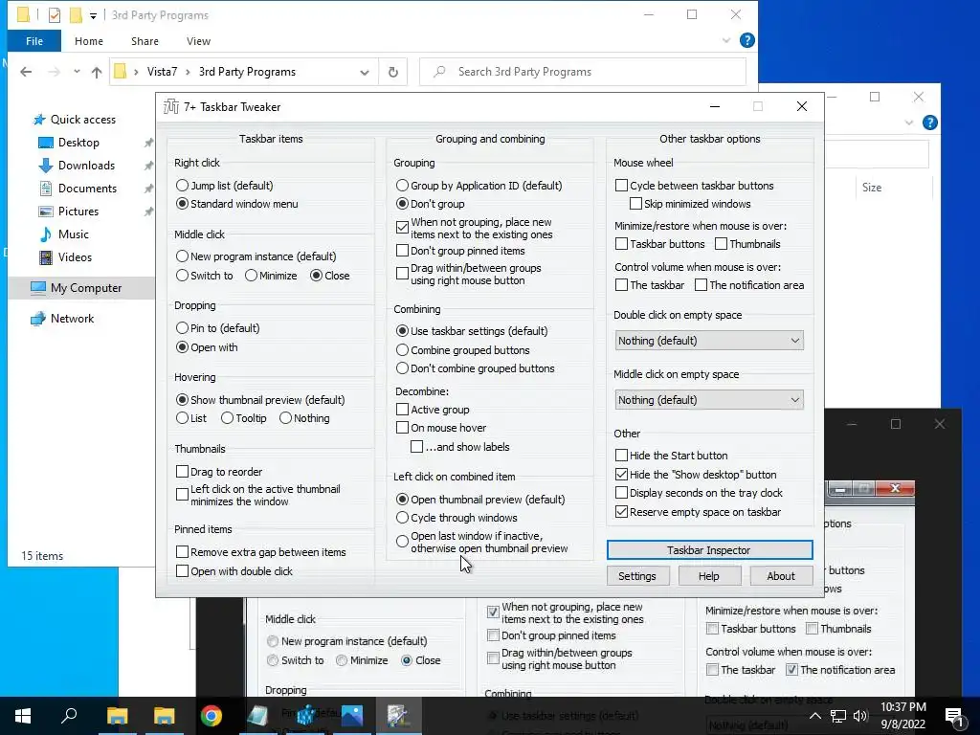980x735 pixels.
Task: Open the Windows Start menu
Action: pyautogui.click(x=23, y=716)
